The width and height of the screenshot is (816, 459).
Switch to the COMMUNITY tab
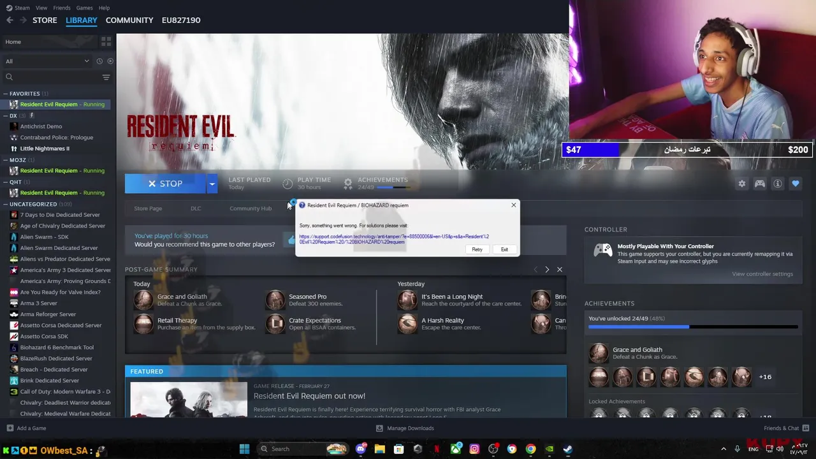[129, 20]
